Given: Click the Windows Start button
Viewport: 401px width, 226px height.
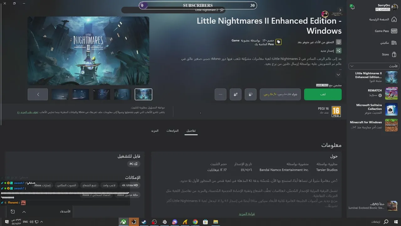Looking at the screenshot, I should coord(396,222).
